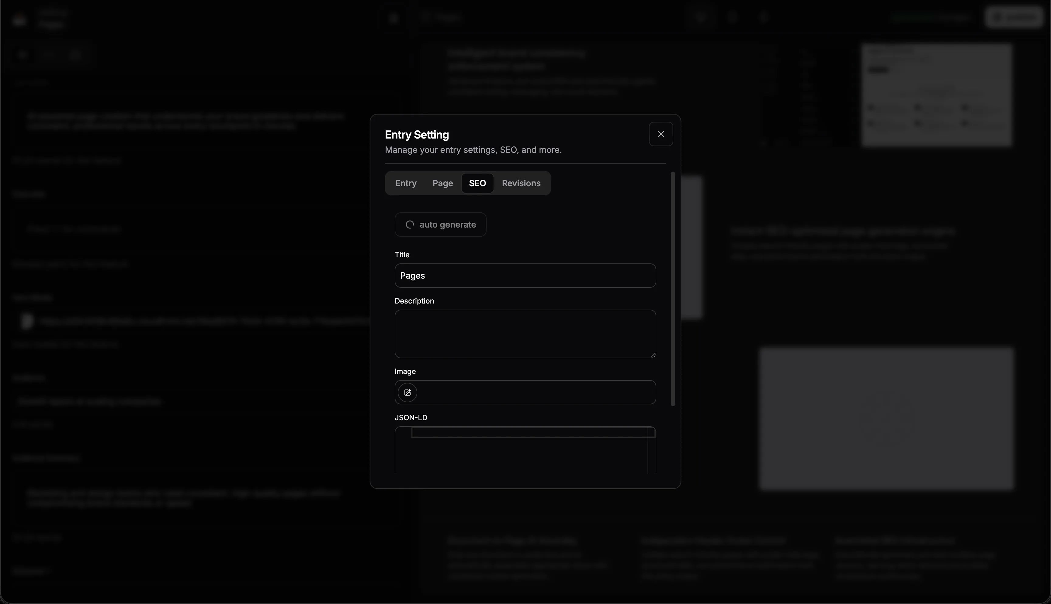Switch to the Entry tab
This screenshot has width=1051, height=604.
(x=406, y=184)
